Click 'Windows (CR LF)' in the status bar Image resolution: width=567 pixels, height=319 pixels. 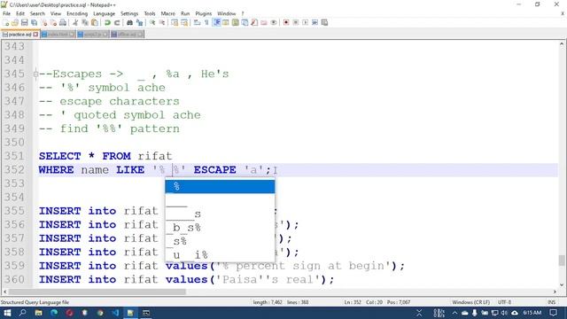[x=470, y=302]
